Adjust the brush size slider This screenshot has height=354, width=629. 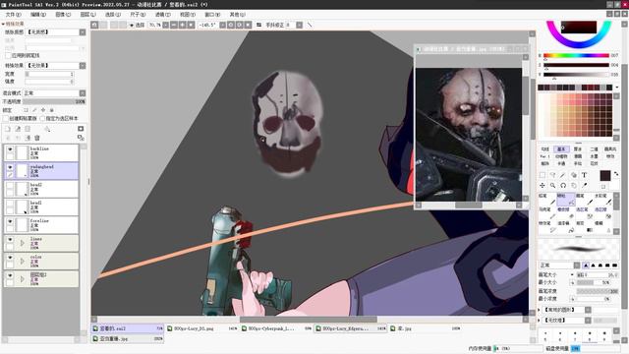598,275
